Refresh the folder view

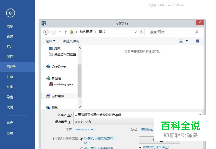pos(141,32)
